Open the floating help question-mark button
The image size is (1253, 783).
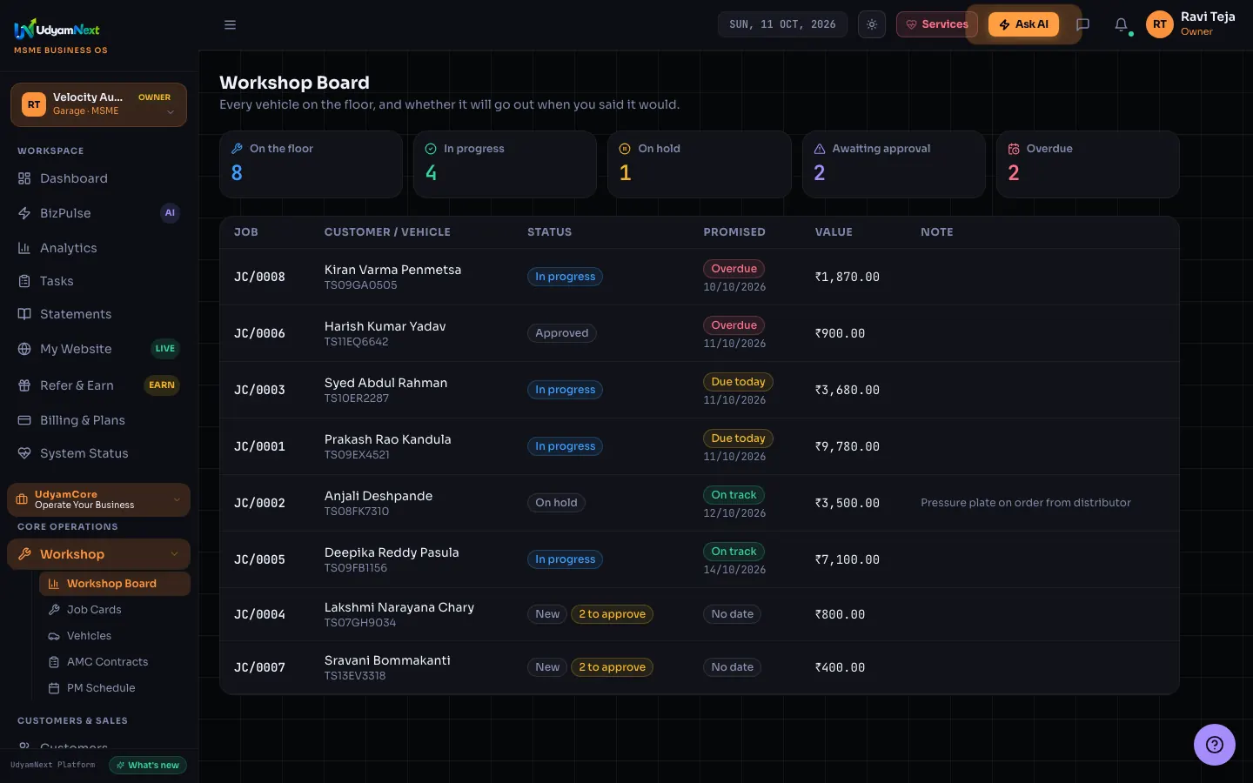pyautogui.click(x=1215, y=745)
